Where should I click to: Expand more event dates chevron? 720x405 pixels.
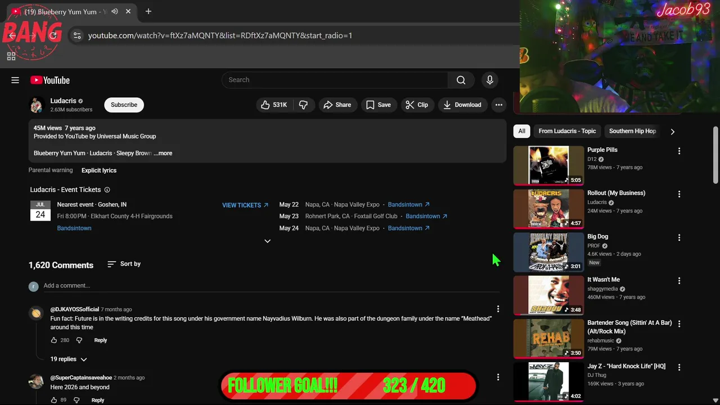click(267, 241)
